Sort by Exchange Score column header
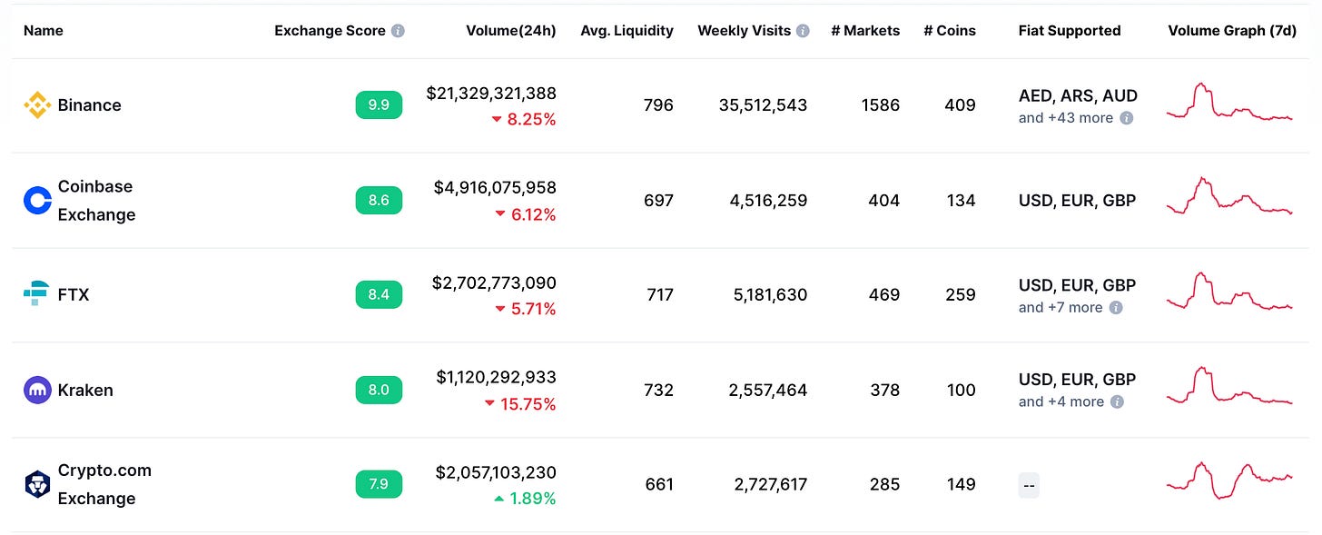The image size is (1322, 535). coord(331,31)
